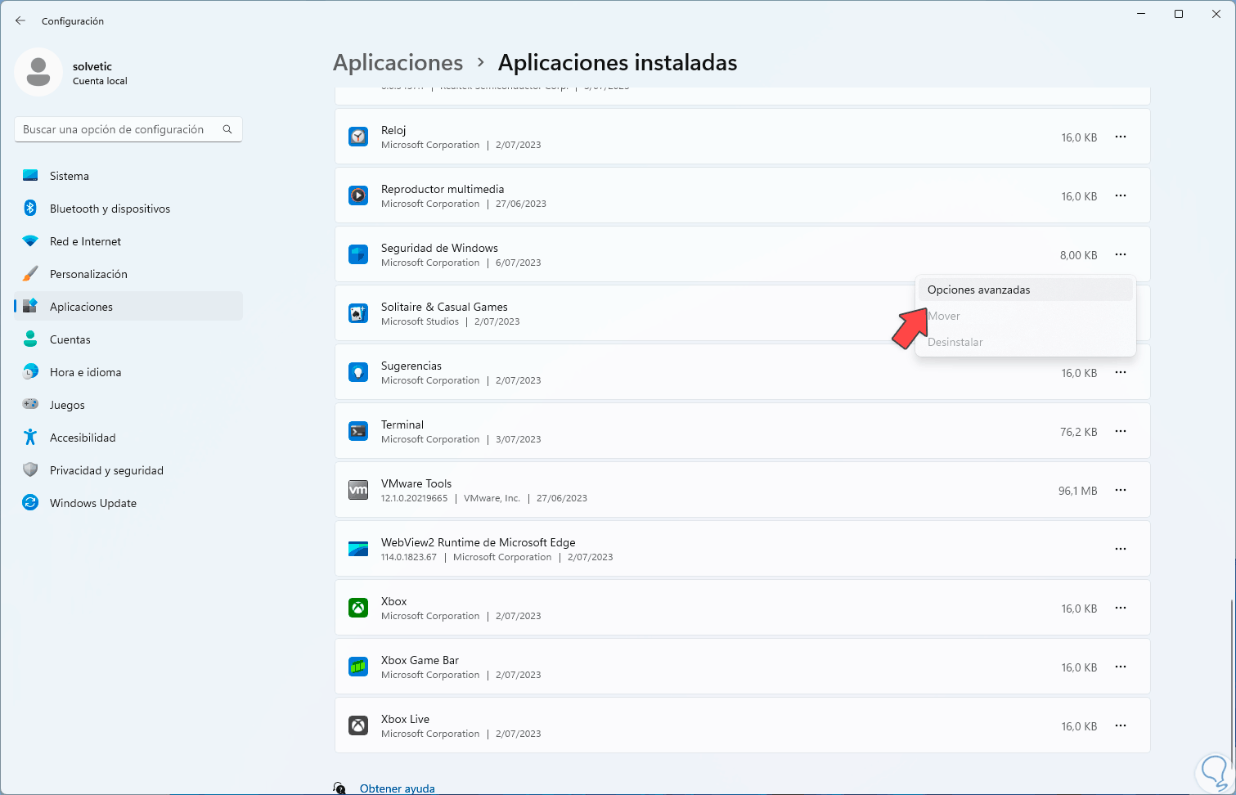
Task: Open Cuentas settings
Action: point(128,339)
